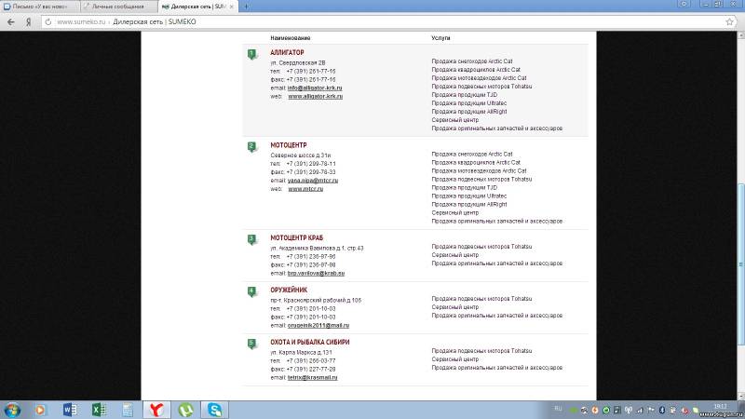Select map marker 4 next to ОРУЖЕЙНИК

pos(251,291)
